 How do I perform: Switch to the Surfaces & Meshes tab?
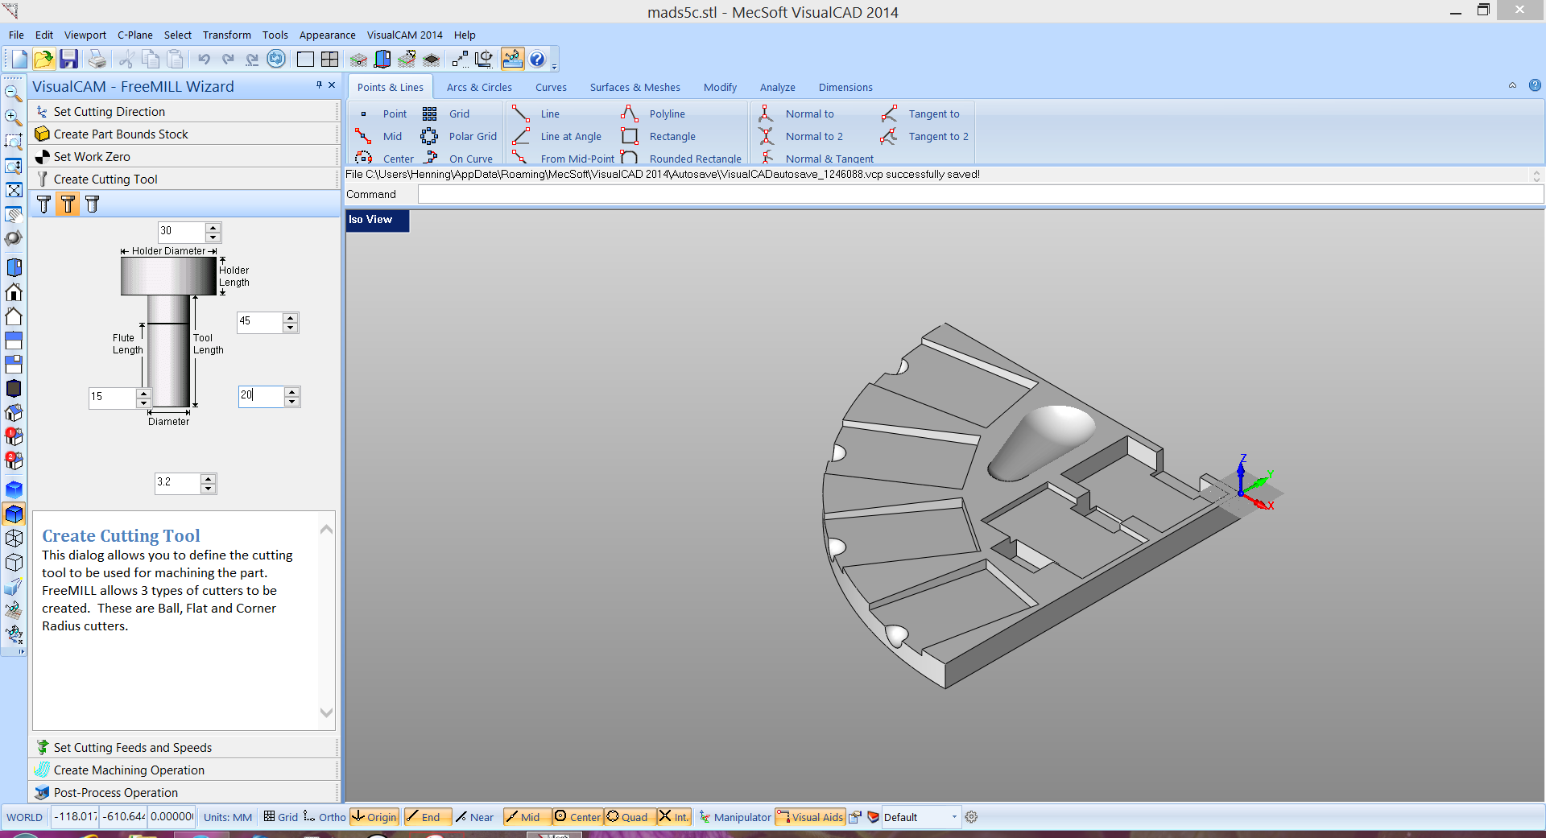pos(635,88)
